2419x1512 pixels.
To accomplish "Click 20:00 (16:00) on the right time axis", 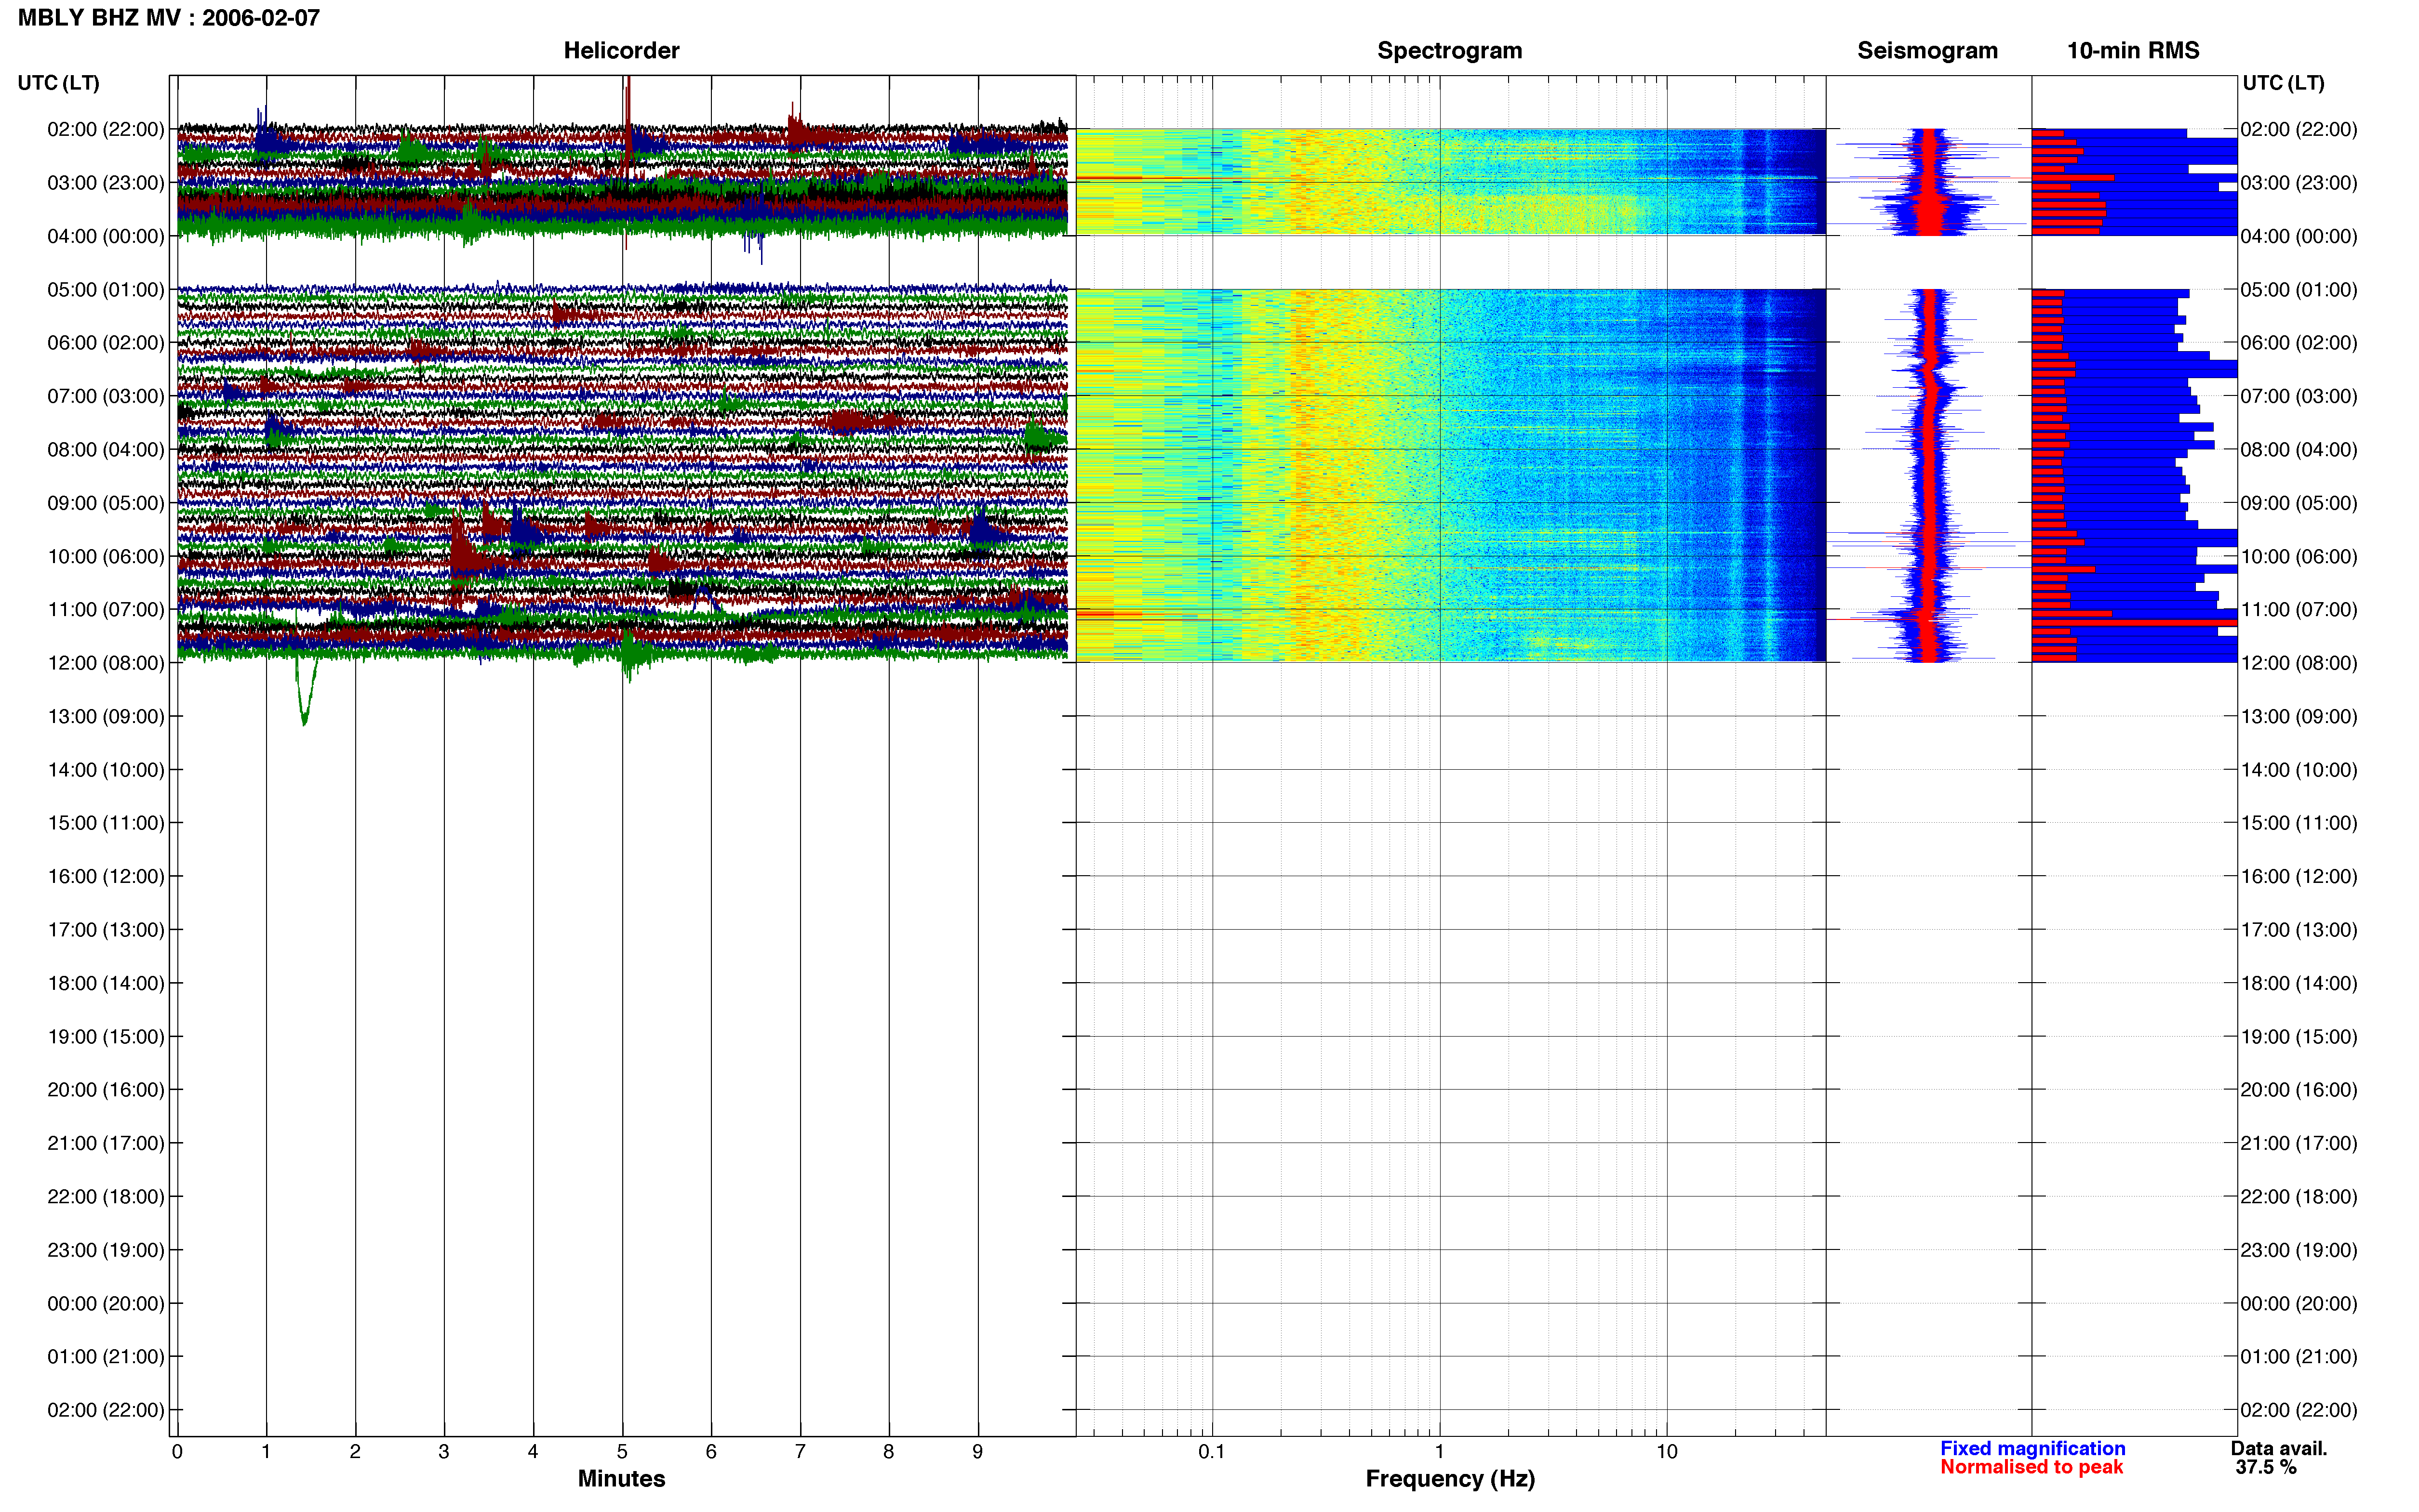I will pyautogui.click(x=2299, y=1090).
